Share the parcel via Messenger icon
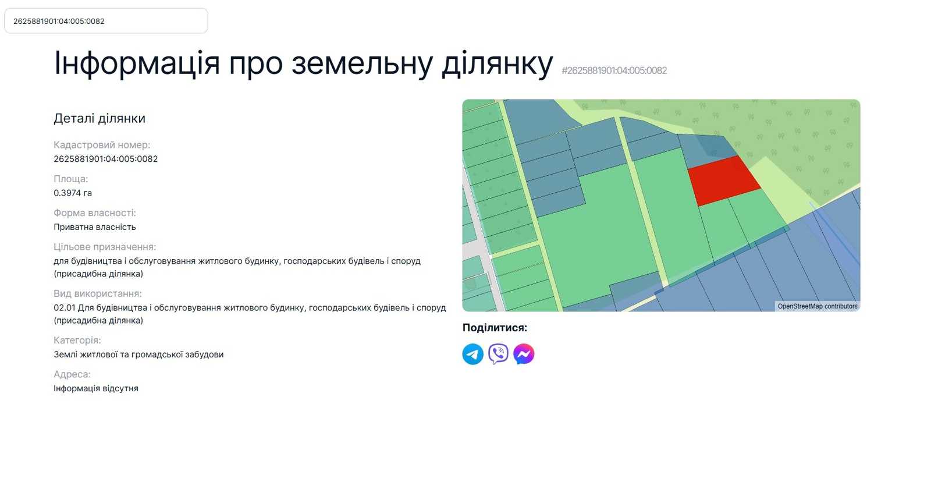This screenshot has height=489, width=931. click(524, 354)
